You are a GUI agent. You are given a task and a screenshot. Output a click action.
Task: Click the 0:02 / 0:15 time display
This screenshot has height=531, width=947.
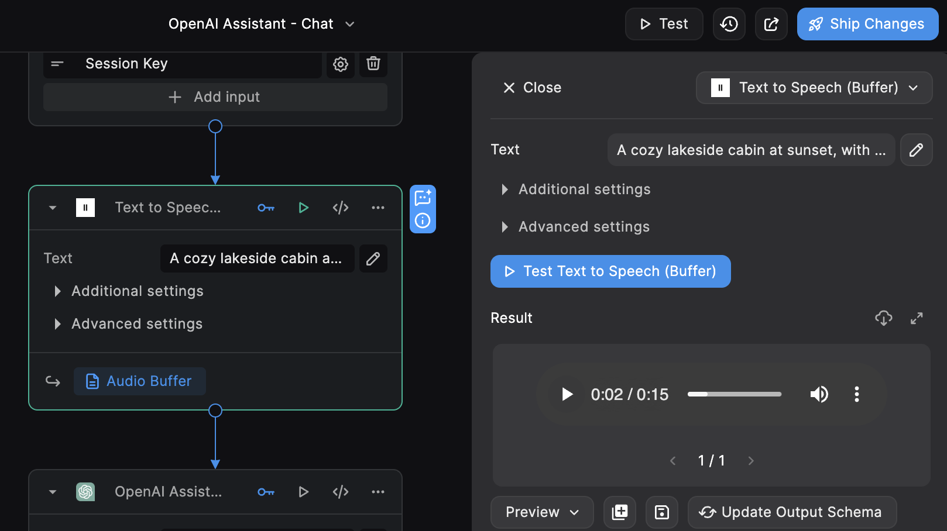[x=630, y=395]
